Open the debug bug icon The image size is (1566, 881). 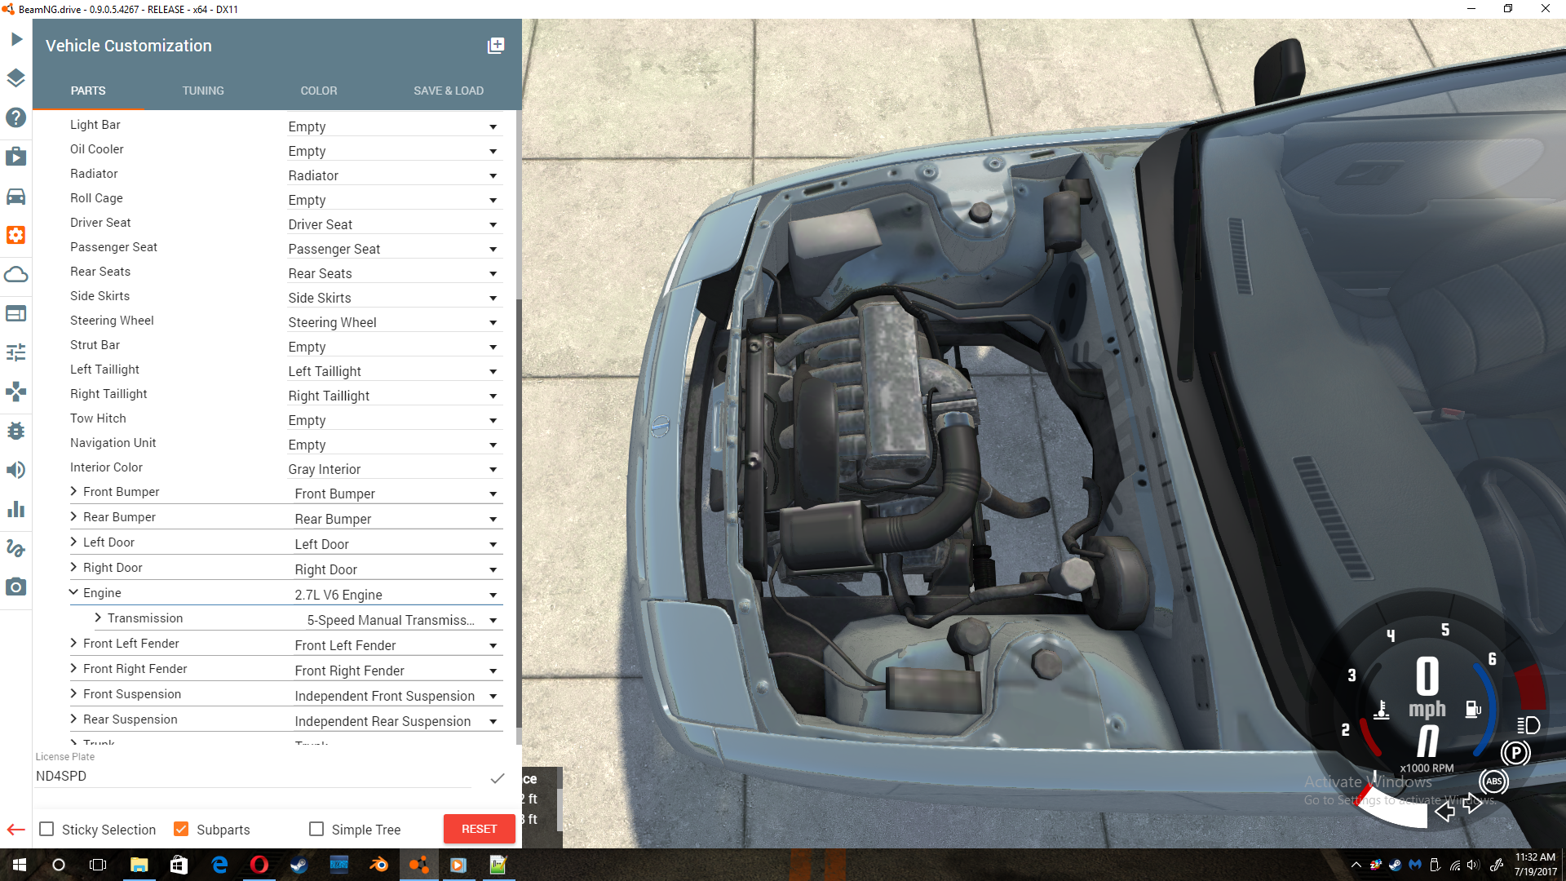pos(16,431)
